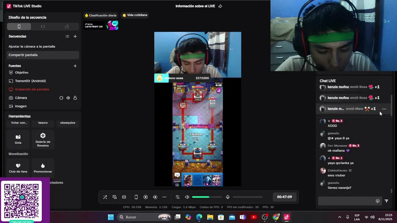This screenshot has height=223, width=397.
Task: Open Información sobre el LIVE
Action: [x=195, y=6]
